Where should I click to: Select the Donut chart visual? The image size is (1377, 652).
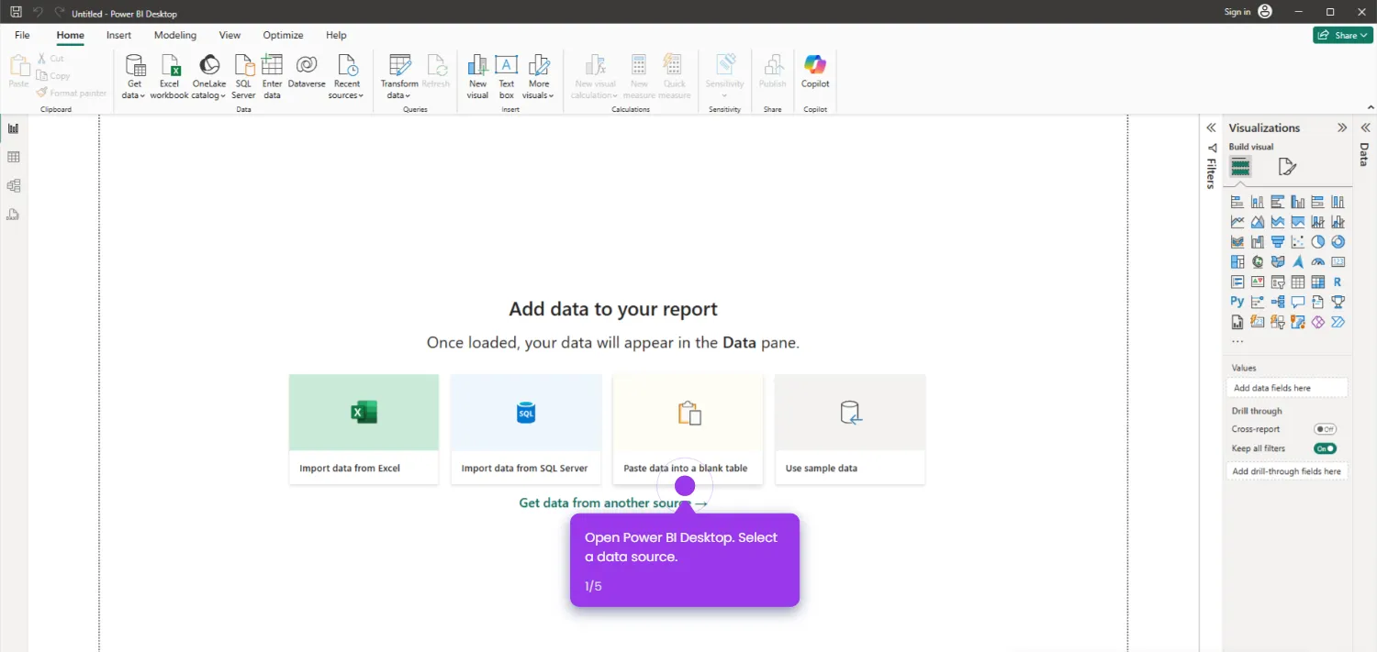click(1338, 242)
